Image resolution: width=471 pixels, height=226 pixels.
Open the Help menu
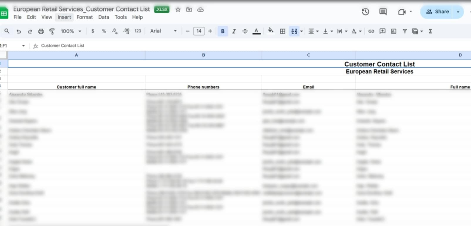coord(137,17)
